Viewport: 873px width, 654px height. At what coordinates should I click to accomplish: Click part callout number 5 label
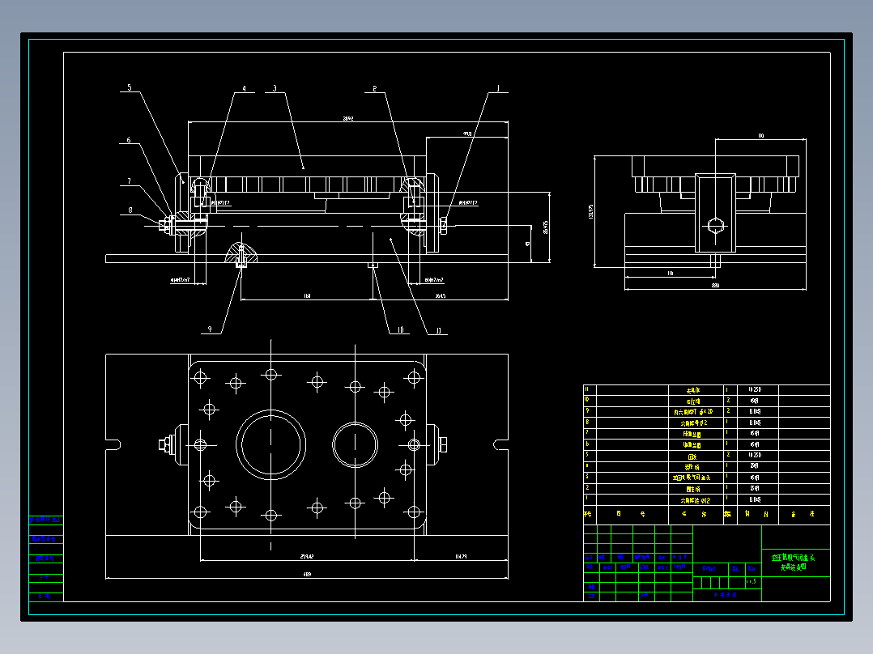(130, 87)
